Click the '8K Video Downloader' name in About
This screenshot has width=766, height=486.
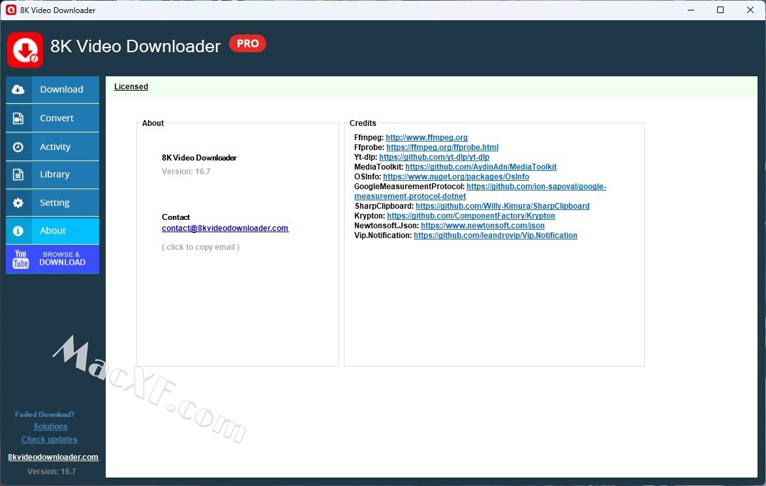(x=199, y=158)
